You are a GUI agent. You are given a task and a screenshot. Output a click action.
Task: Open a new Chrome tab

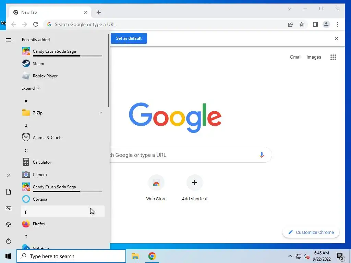coord(99,12)
